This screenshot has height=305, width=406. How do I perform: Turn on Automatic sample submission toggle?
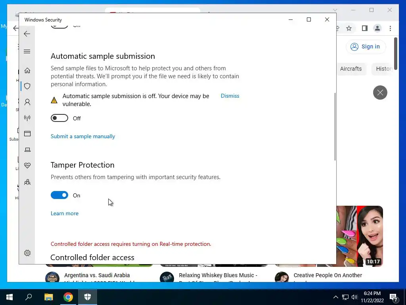click(59, 118)
